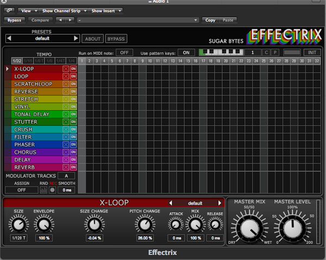Clear the CHORUS track with X icon
Image resolution: width=326 pixels, height=260 pixels.
[66, 152]
